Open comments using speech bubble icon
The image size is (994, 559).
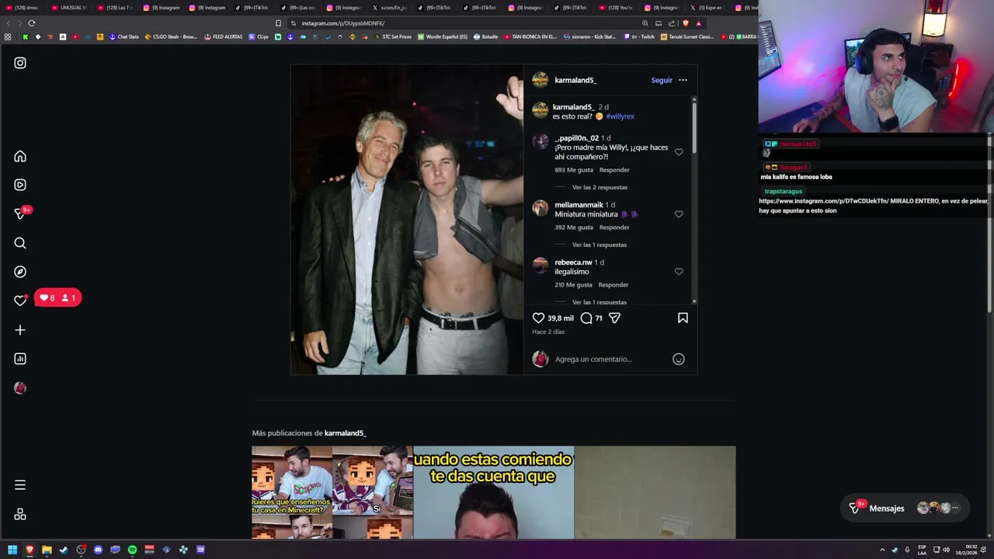pyautogui.click(x=586, y=318)
